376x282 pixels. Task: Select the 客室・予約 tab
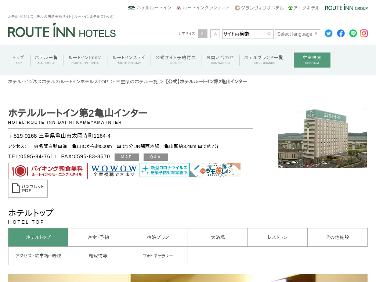click(x=98, y=237)
